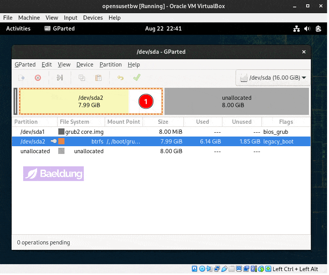The width and height of the screenshot is (329, 275).
Task: Click the Paste partition toolbar icon
Action: pos(98,78)
